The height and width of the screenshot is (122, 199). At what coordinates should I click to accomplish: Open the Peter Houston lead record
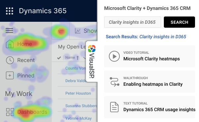(78, 93)
